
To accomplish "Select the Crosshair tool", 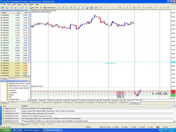I will point(105,8).
